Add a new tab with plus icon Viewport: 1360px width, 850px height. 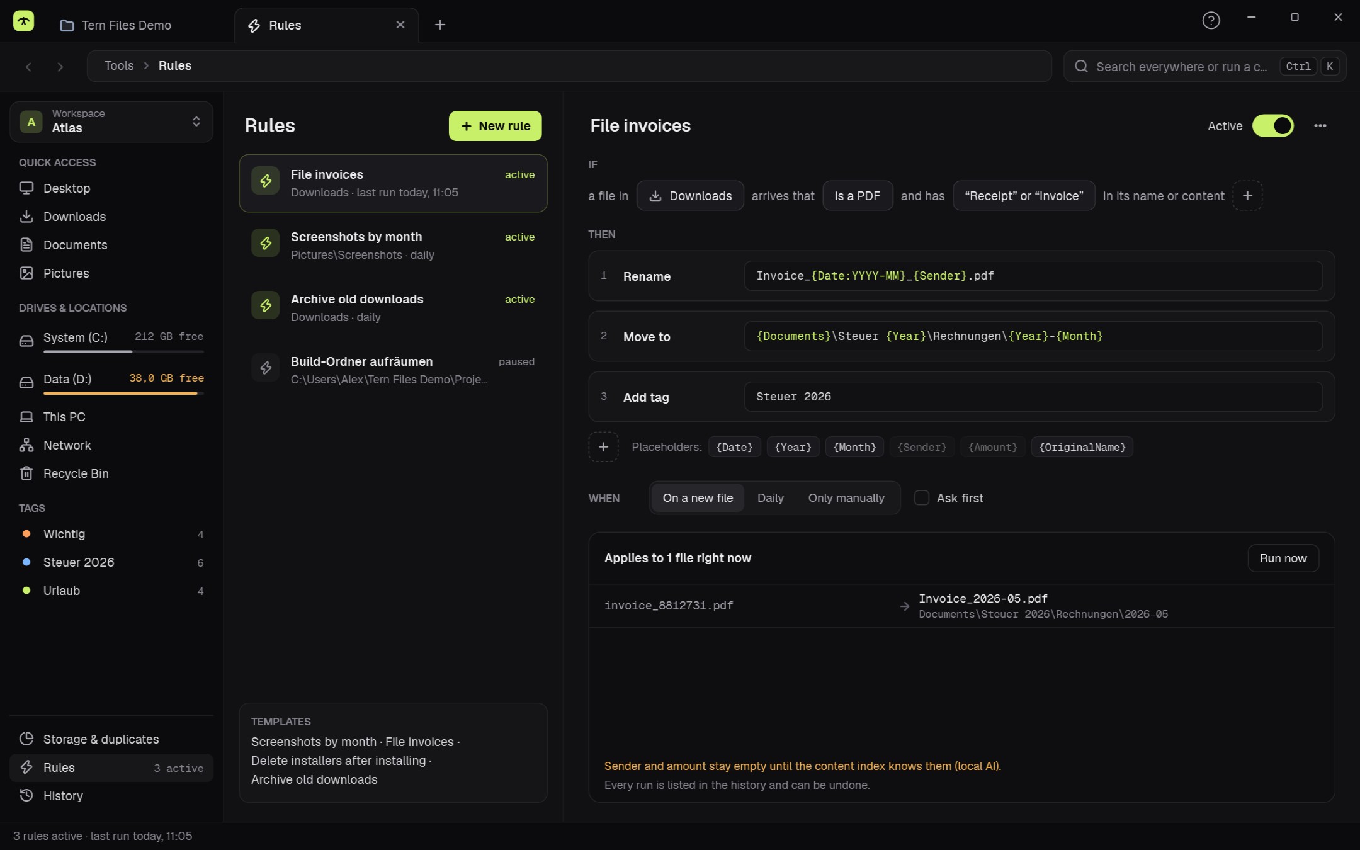tap(440, 25)
